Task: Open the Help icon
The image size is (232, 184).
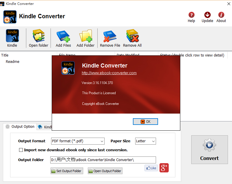Action: click(x=191, y=15)
